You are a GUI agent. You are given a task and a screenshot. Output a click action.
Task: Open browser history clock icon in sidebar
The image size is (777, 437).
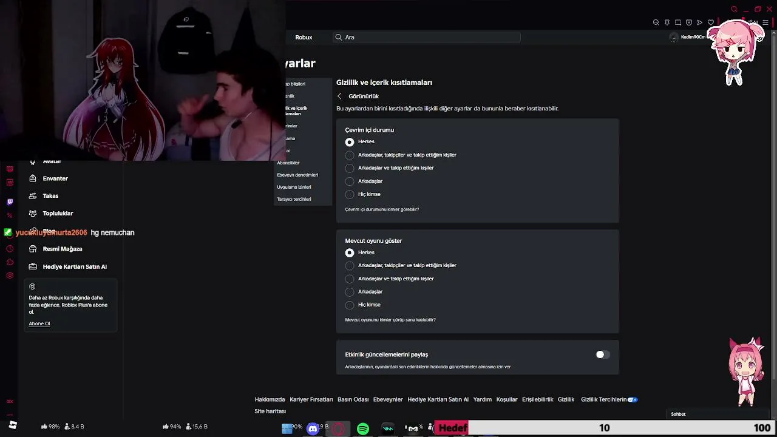pyautogui.click(x=10, y=249)
